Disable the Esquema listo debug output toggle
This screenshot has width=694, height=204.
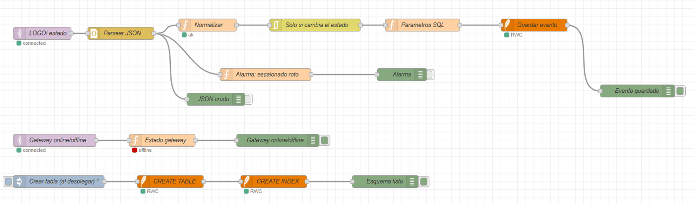(424, 181)
